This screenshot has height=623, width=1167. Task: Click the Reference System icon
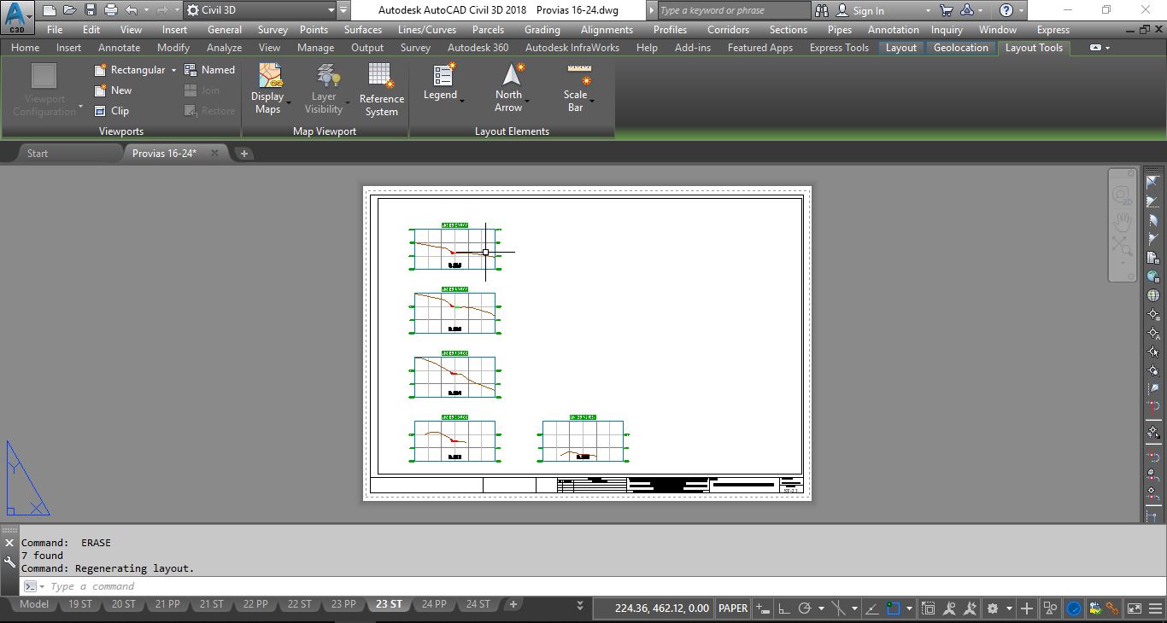coord(381,75)
